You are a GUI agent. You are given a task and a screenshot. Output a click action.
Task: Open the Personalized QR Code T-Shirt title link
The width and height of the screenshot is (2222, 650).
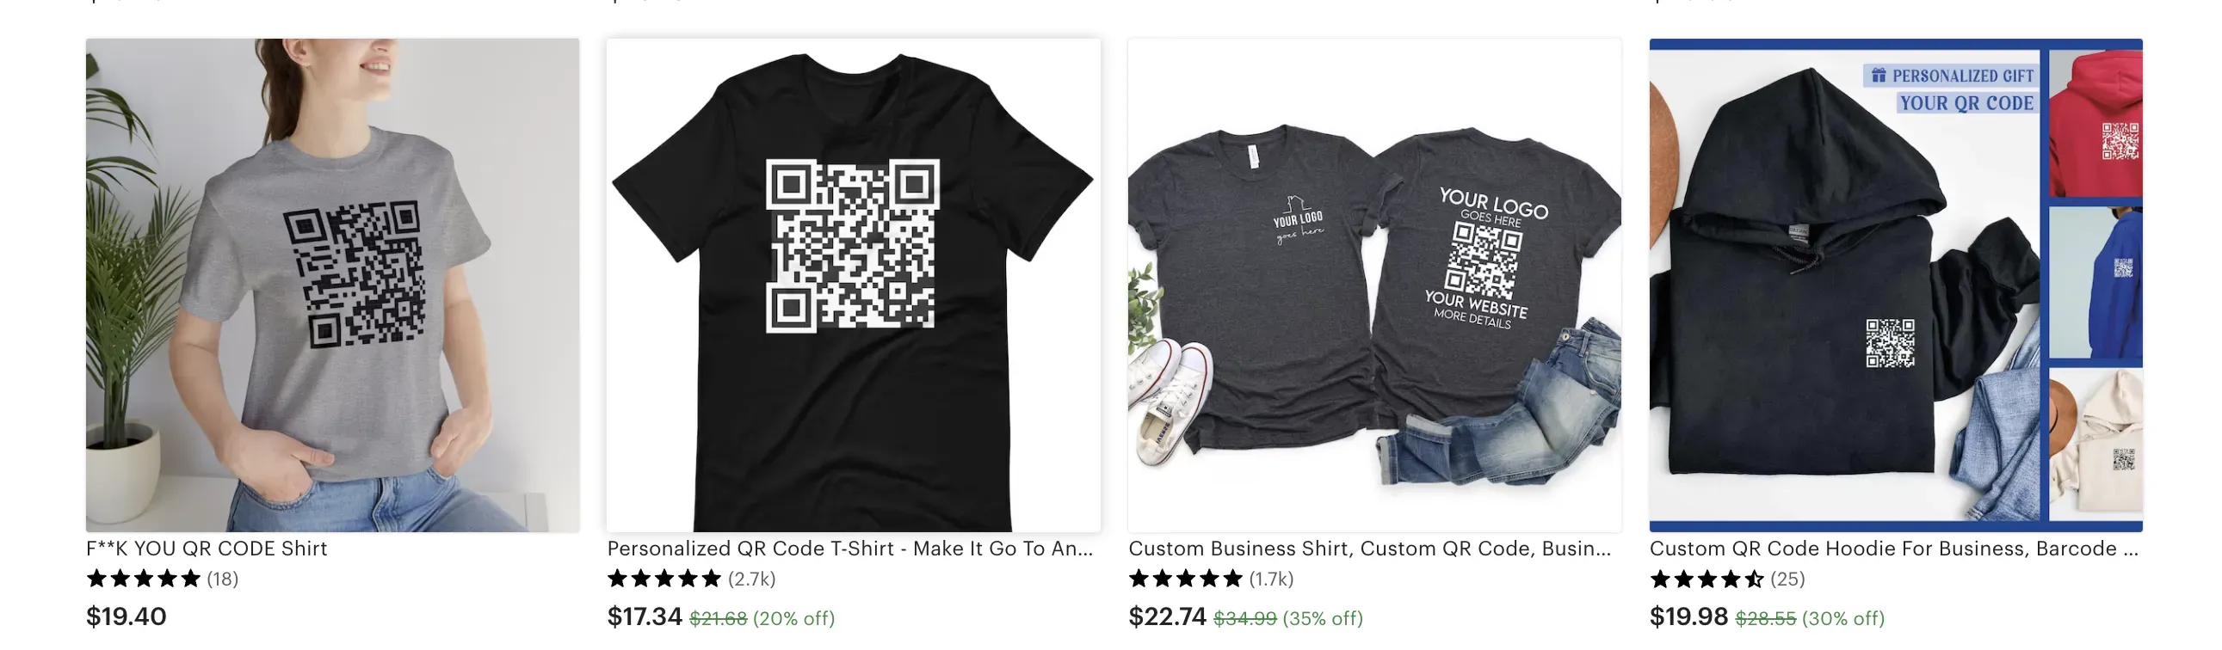point(849,549)
